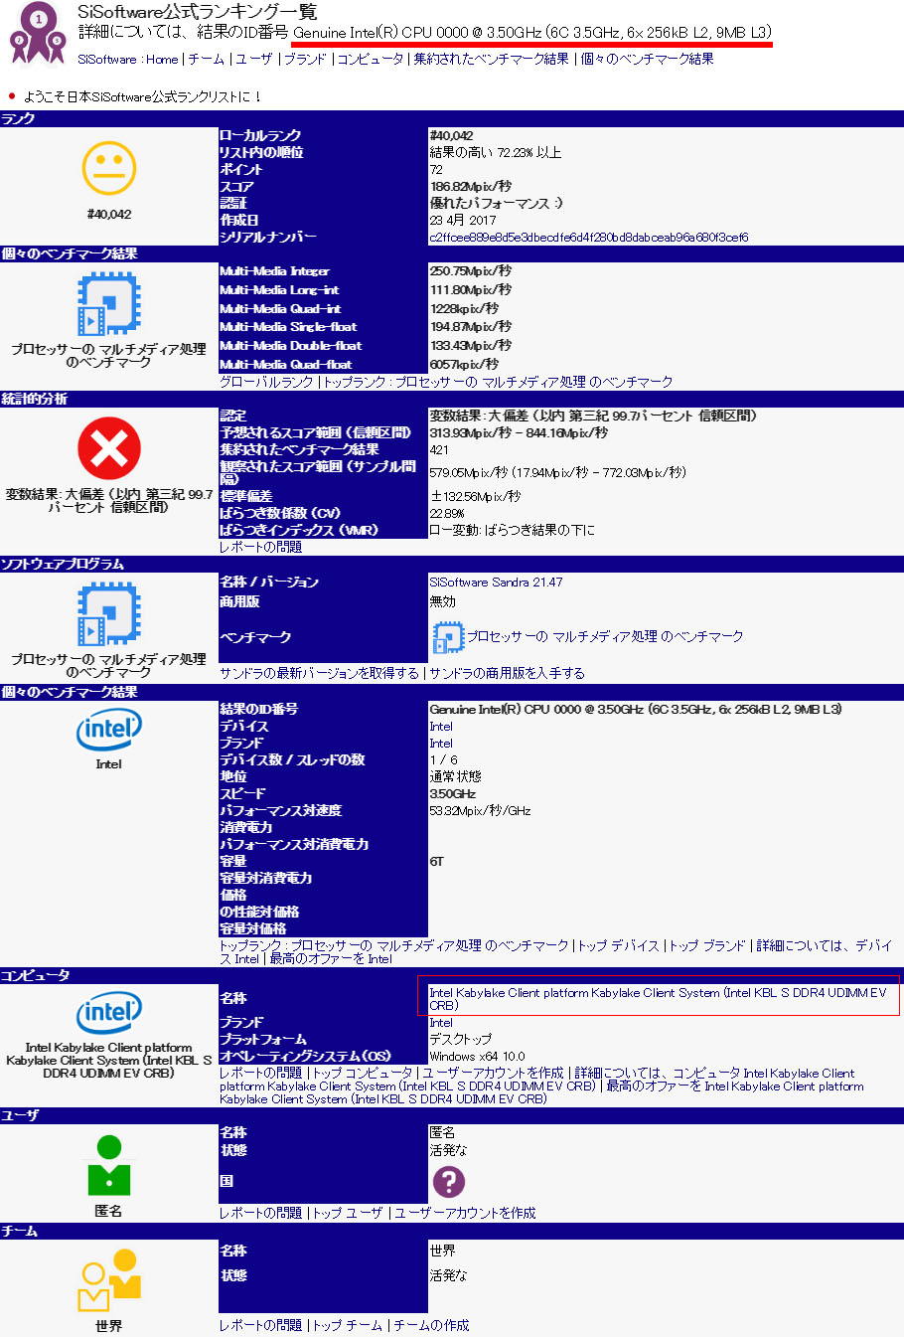
Task: Open Intel link in the デバイス row
Action: point(441,727)
